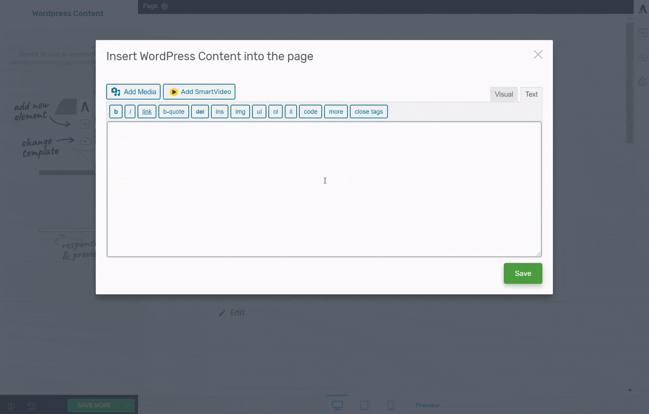The width and height of the screenshot is (649, 414).
Task: Click the Thrive Architect logo icon
Action: click(x=643, y=9)
